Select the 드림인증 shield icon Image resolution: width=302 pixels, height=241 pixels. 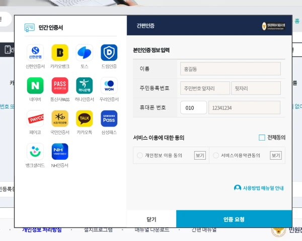[109, 53]
